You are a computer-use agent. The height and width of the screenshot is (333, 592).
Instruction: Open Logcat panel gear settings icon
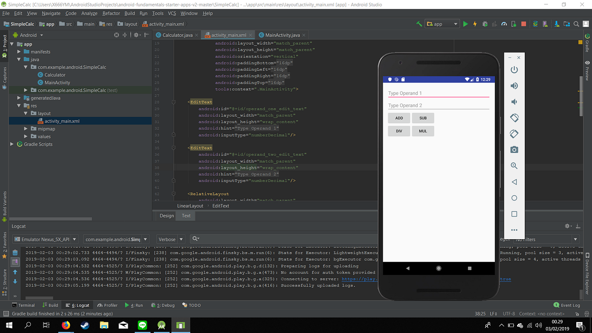coord(569,227)
